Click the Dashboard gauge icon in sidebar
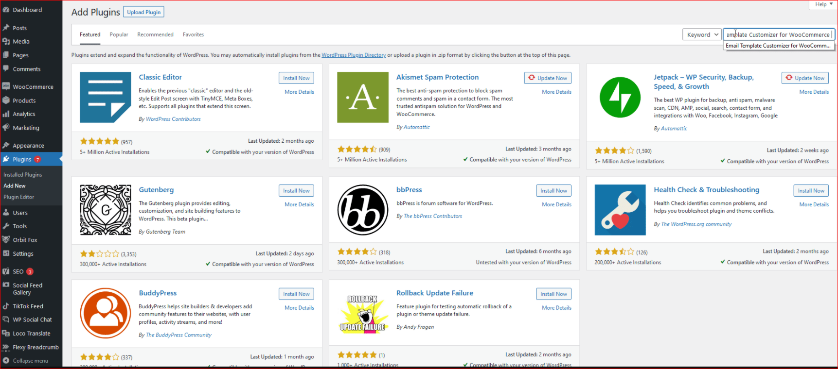The width and height of the screenshot is (838, 369). (x=6, y=10)
